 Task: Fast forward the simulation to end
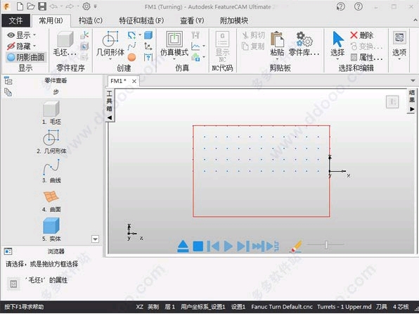point(259,246)
